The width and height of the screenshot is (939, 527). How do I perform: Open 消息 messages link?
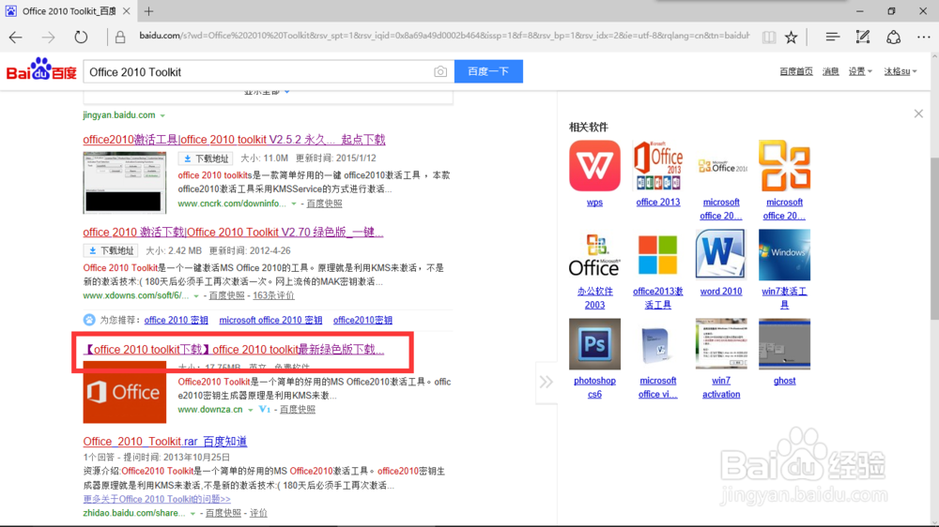pyautogui.click(x=831, y=71)
